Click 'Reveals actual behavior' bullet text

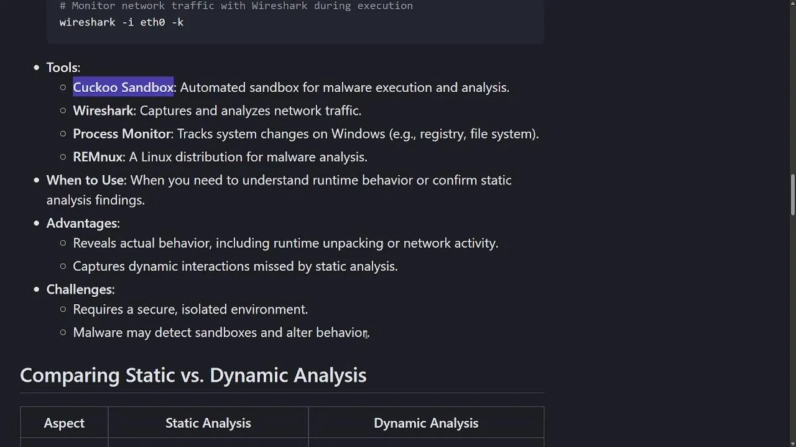[285, 243]
